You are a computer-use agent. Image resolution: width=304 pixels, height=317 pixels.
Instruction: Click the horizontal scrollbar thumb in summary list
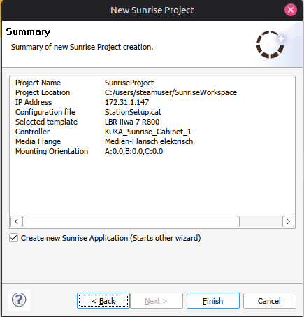pyautogui.click(x=131, y=221)
